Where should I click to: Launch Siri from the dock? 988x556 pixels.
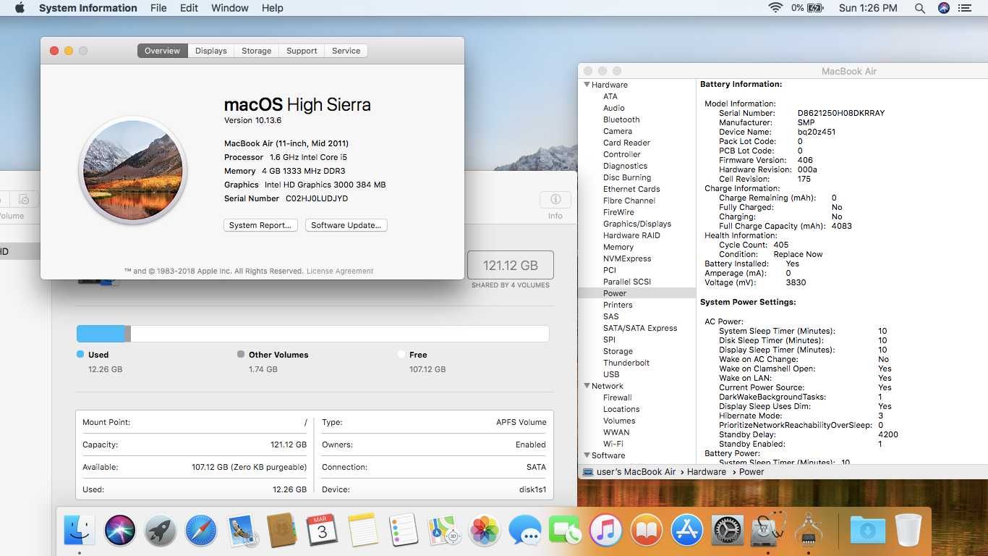(120, 531)
